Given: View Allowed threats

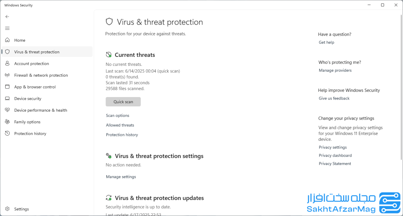Looking at the screenshot, I should (120, 125).
